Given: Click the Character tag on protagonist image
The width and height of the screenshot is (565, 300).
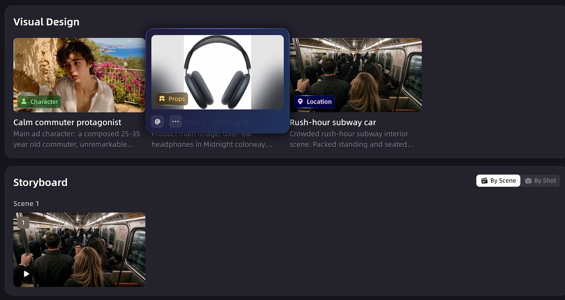Looking at the screenshot, I should 40,102.
